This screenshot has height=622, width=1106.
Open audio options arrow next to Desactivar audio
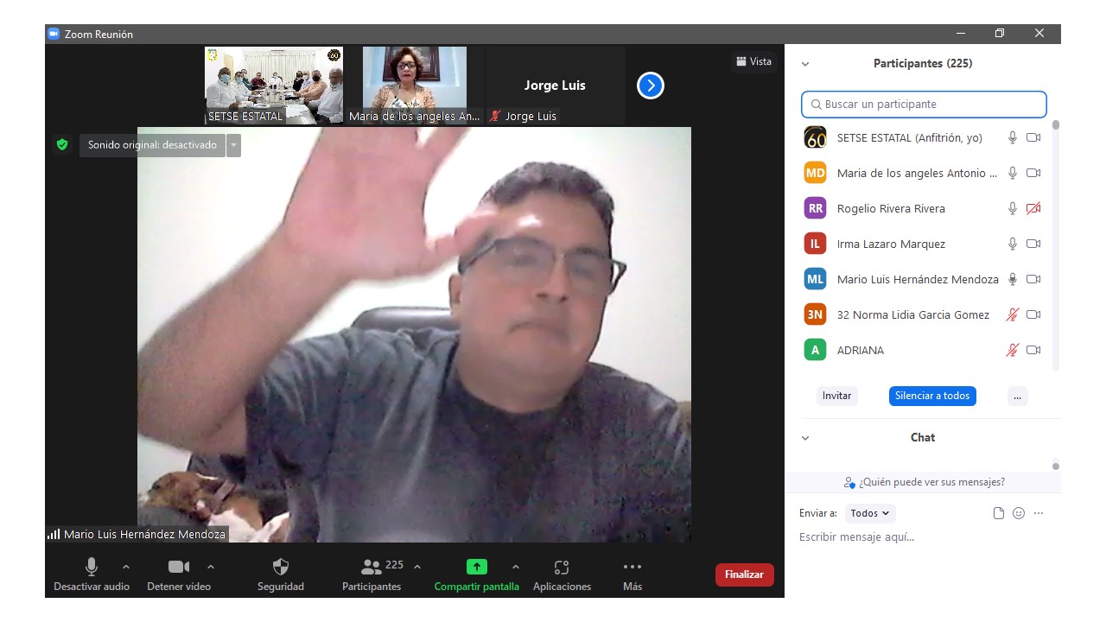126,567
